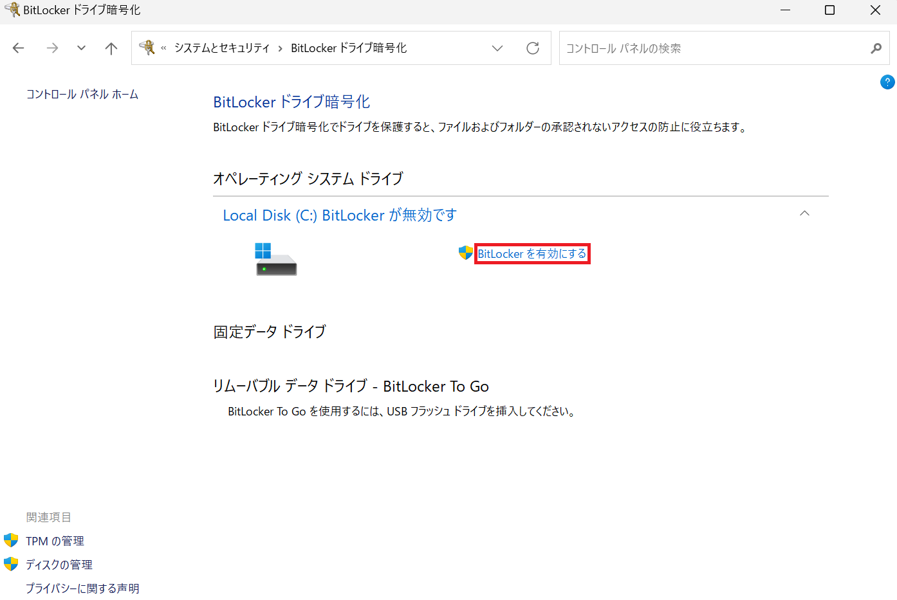The image size is (897, 600).
Task: Click the 関連項目 label
Action: point(48,517)
